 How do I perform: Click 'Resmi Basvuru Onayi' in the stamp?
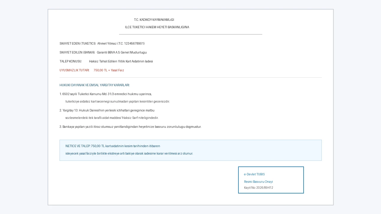258,182
